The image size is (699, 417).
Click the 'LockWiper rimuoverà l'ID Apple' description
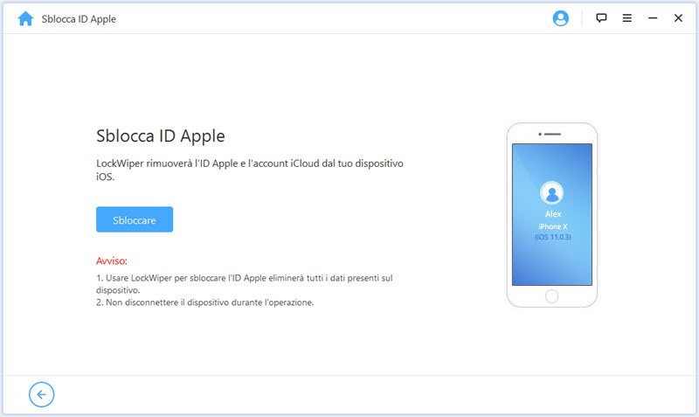(x=250, y=170)
